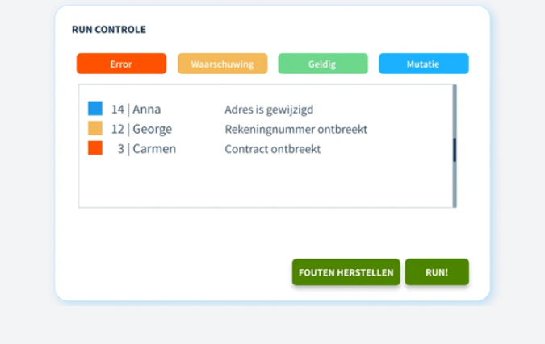Click the blue square next to Anna
This screenshot has height=344, width=545.
click(95, 108)
